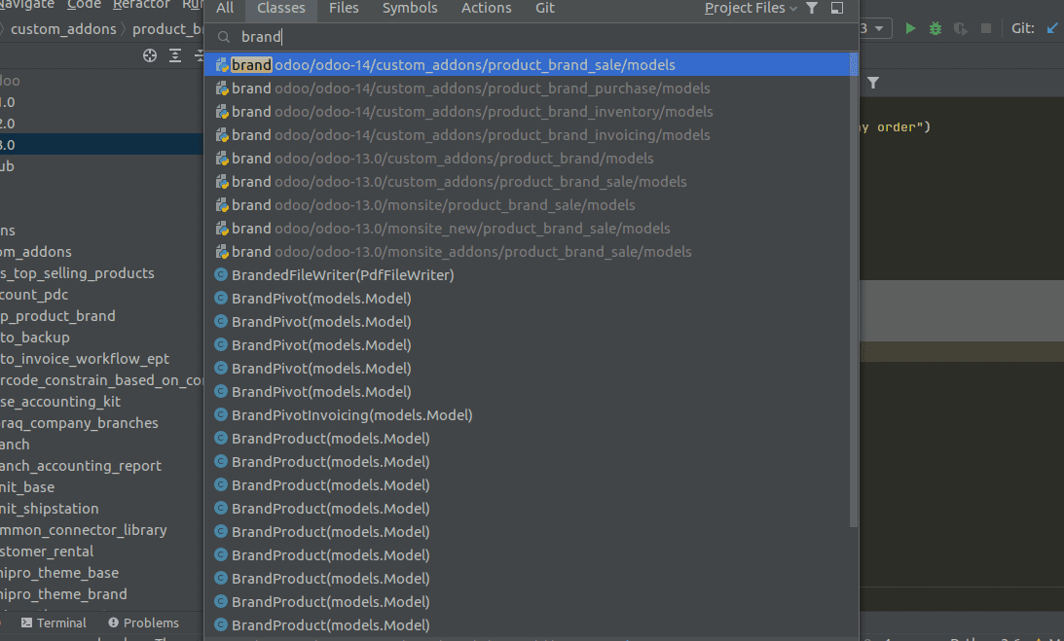
Task: Open the Project Files scope dropdown
Action: tap(751, 8)
